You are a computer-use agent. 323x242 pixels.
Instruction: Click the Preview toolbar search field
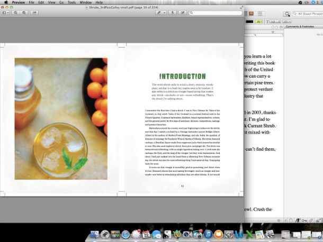214,12
